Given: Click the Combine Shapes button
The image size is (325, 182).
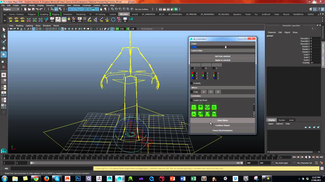Looking at the screenshot, I should [x=223, y=125].
